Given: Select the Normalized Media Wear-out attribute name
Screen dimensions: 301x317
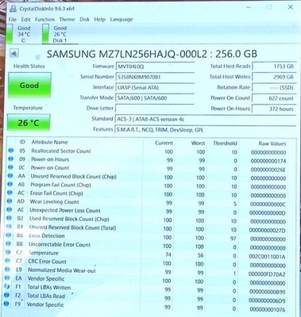Looking at the screenshot, I should (62, 270).
